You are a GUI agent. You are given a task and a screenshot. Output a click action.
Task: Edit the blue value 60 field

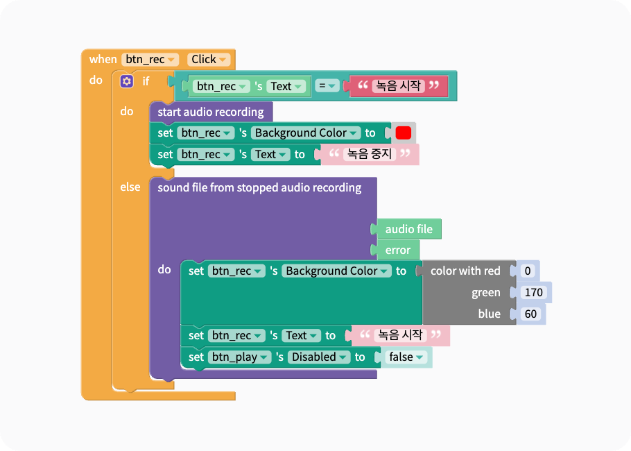[530, 314]
